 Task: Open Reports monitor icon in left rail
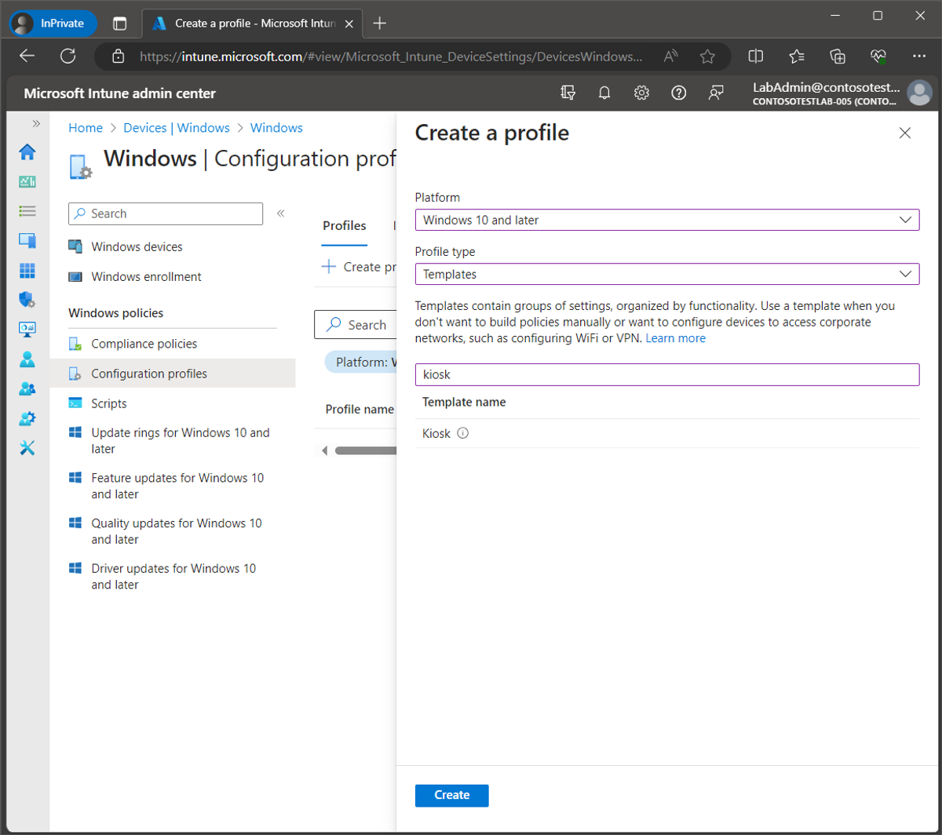pos(27,330)
